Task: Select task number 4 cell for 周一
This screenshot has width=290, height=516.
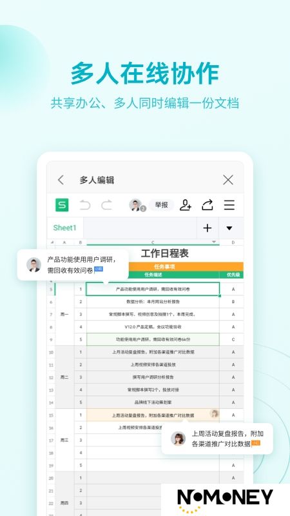Action: coord(80,327)
